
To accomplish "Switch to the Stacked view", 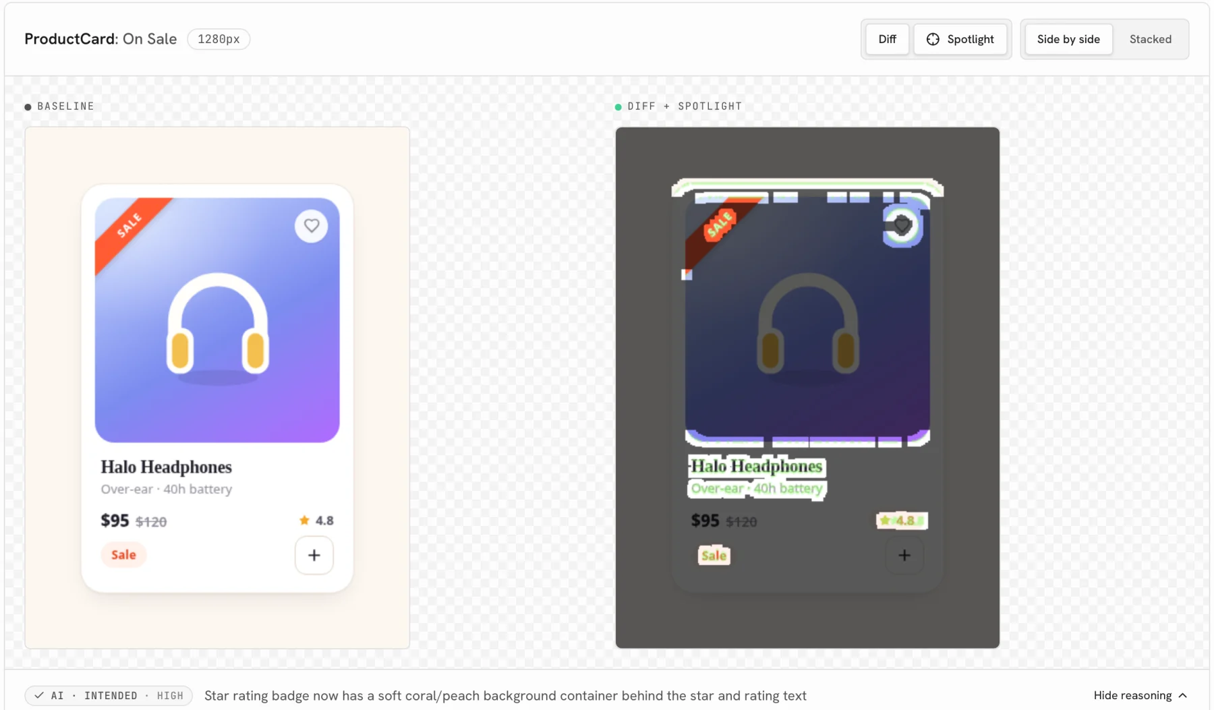I will pyautogui.click(x=1150, y=39).
